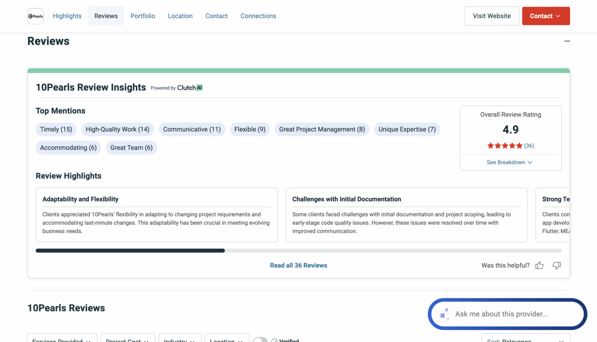Open the Contact tab in the navigation
This screenshot has height=342, width=597.
click(x=216, y=16)
